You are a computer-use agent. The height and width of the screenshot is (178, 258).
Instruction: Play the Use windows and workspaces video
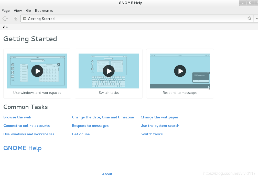pos(37,71)
